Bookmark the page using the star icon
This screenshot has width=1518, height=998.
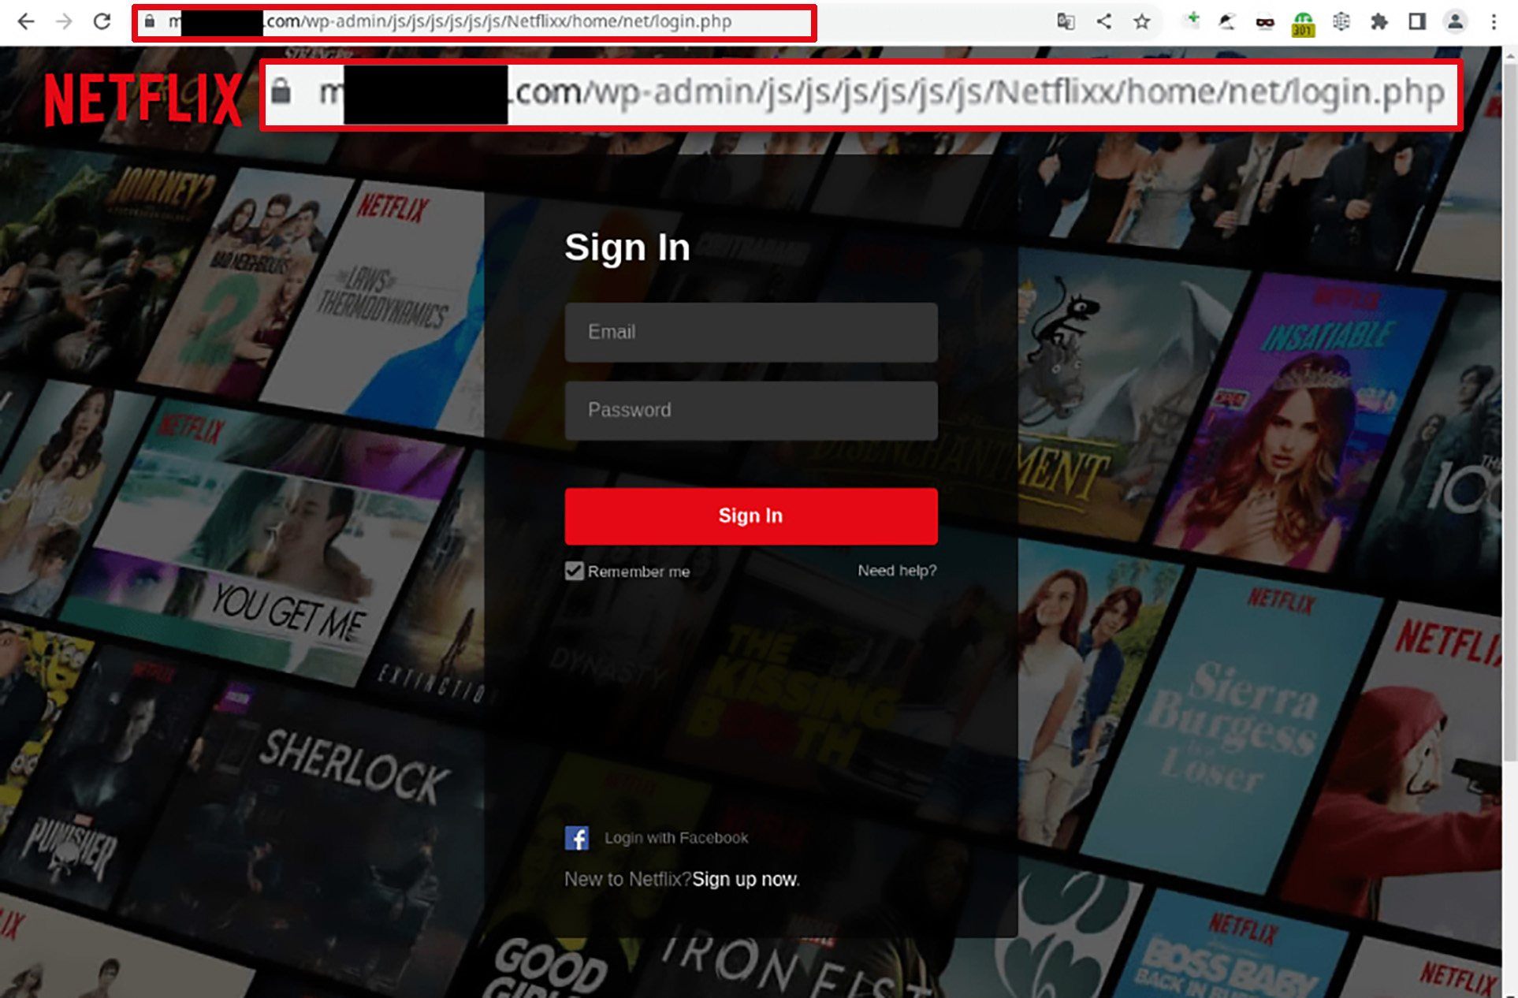pyautogui.click(x=1140, y=22)
